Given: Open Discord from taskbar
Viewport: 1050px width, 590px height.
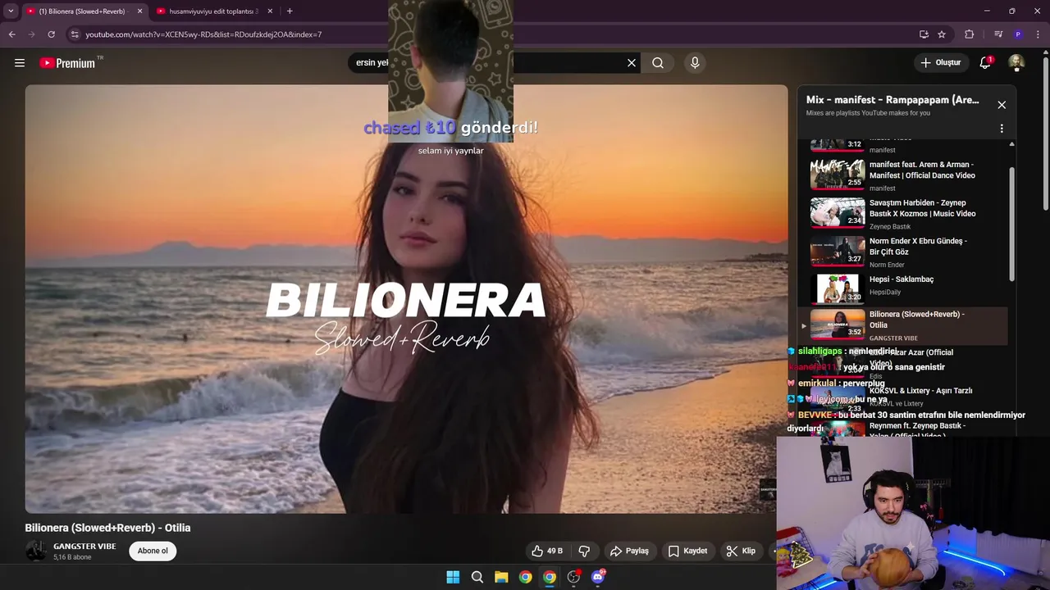Looking at the screenshot, I should (598, 577).
